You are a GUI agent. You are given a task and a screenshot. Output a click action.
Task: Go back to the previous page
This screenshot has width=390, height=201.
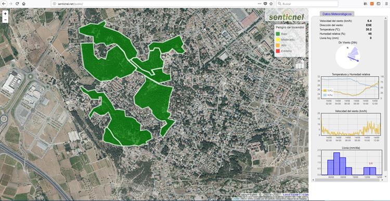(4, 4)
